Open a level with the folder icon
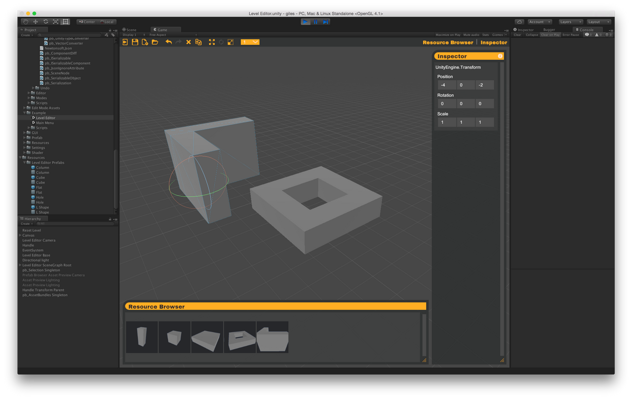The image size is (632, 399). tap(155, 42)
